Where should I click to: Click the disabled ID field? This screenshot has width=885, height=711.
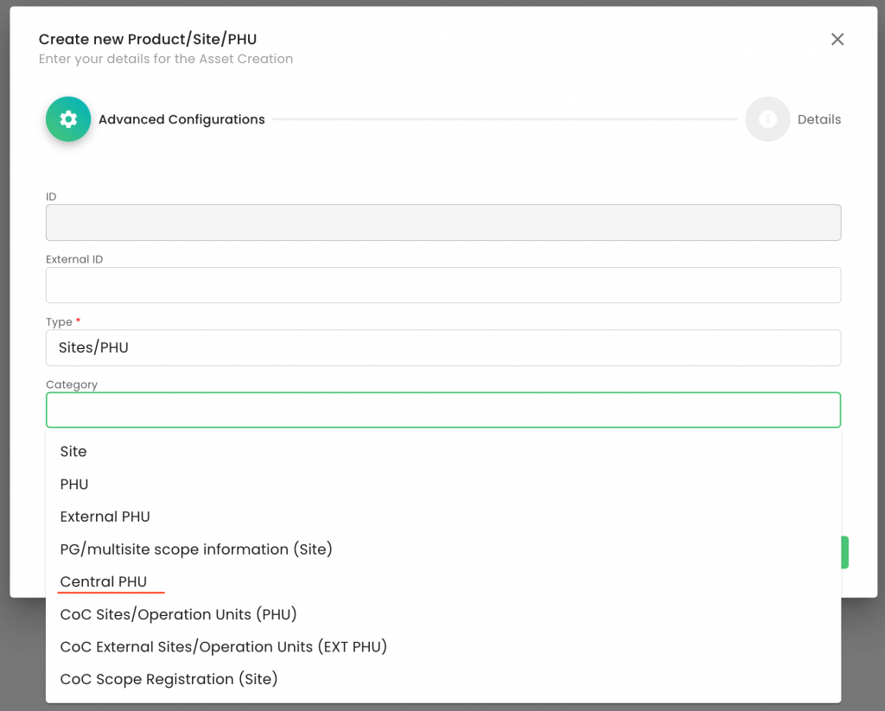click(x=442, y=222)
